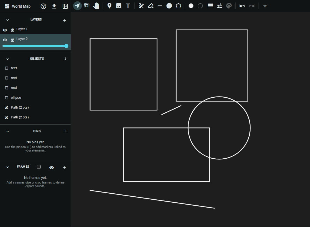Select the first rect object

[35, 68]
